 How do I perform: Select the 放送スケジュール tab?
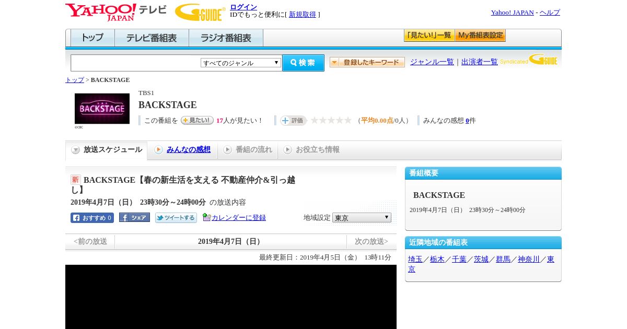coord(107,150)
